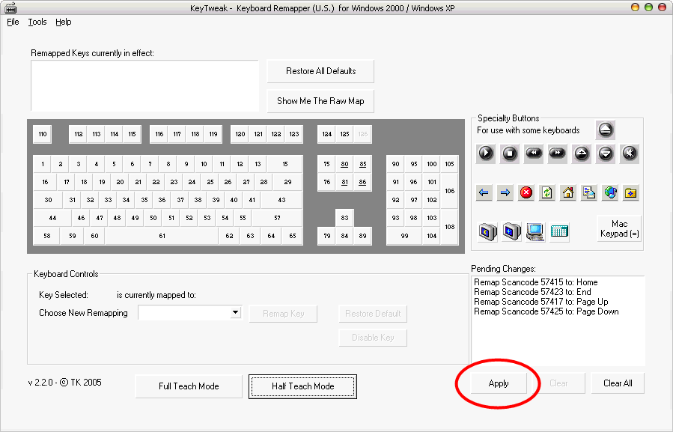The image size is (673, 432).
Task: Select keyboard key 1
Action: [x=43, y=164]
